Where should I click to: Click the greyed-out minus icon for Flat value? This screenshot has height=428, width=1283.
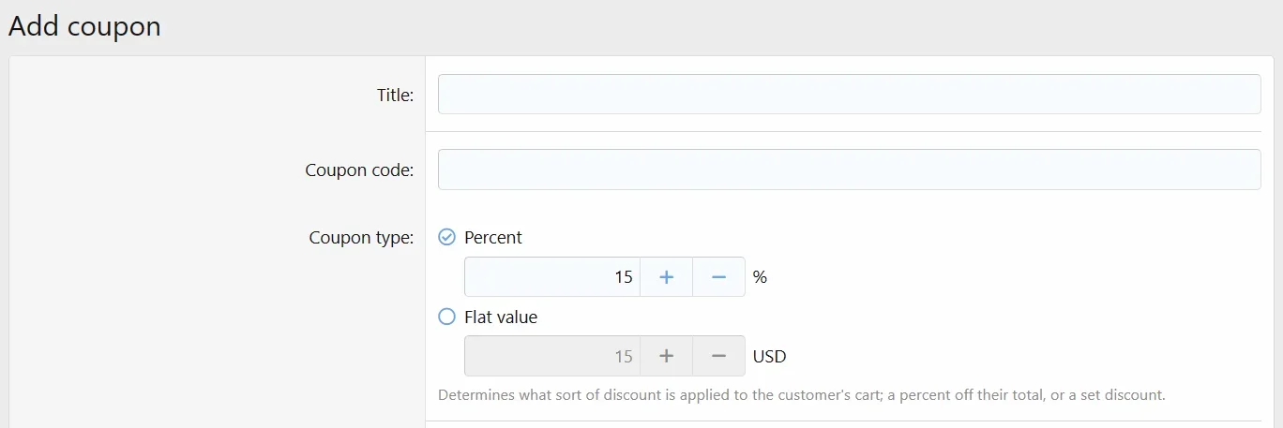(x=719, y=356)
